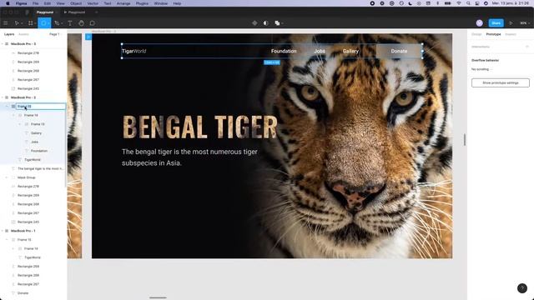Click the blue prototype flow start icon on canvas
This screenshot has height=300, width=534.
pos(88,37)
